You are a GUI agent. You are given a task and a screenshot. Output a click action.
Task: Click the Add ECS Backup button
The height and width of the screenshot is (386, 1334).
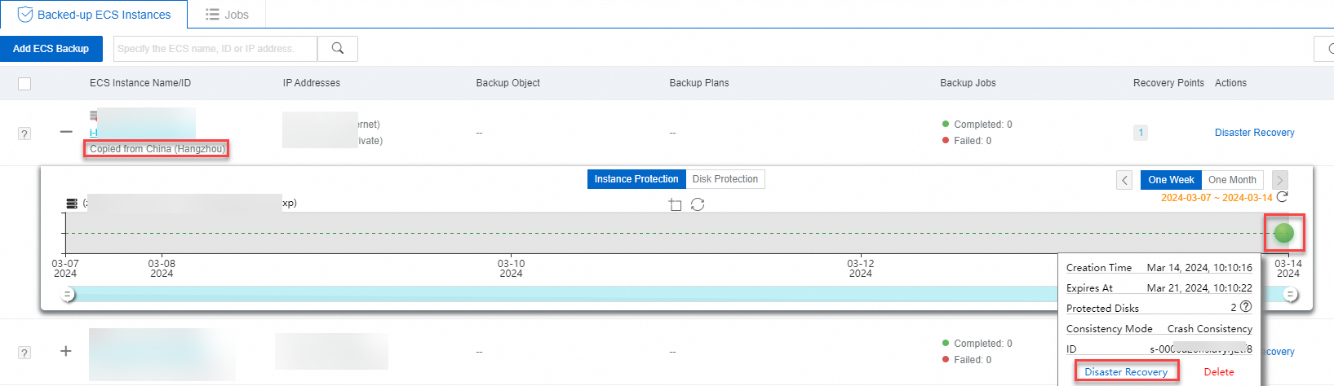click(51, 49)
